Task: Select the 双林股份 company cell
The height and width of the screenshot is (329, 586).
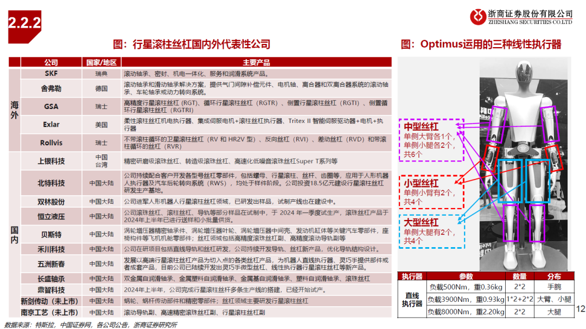Action: pos(51,202)
